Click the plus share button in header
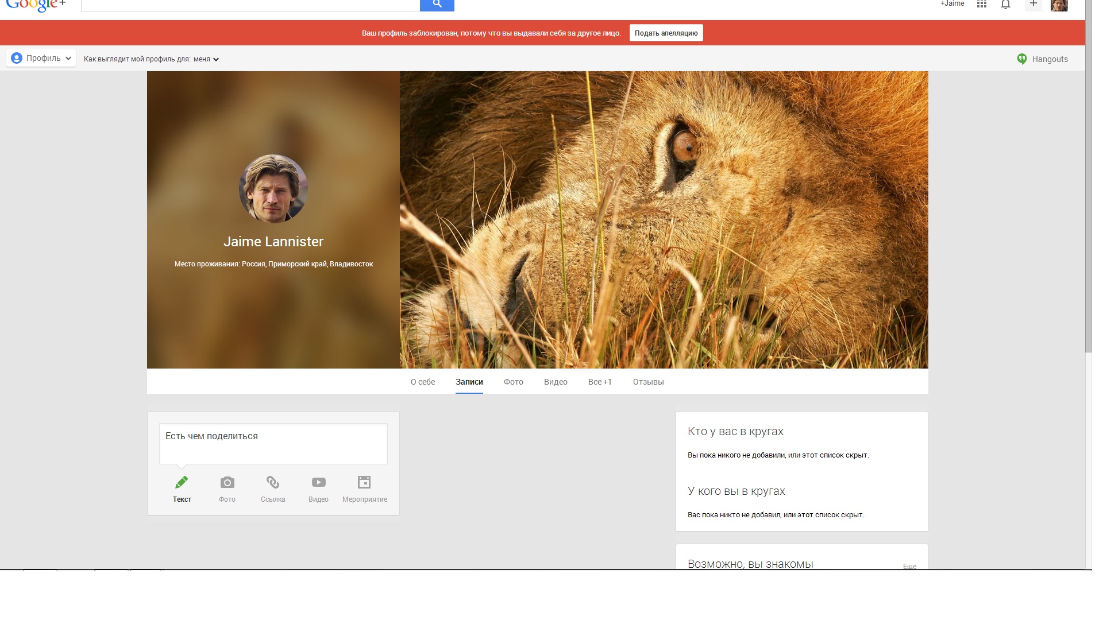 point(1033,5)
